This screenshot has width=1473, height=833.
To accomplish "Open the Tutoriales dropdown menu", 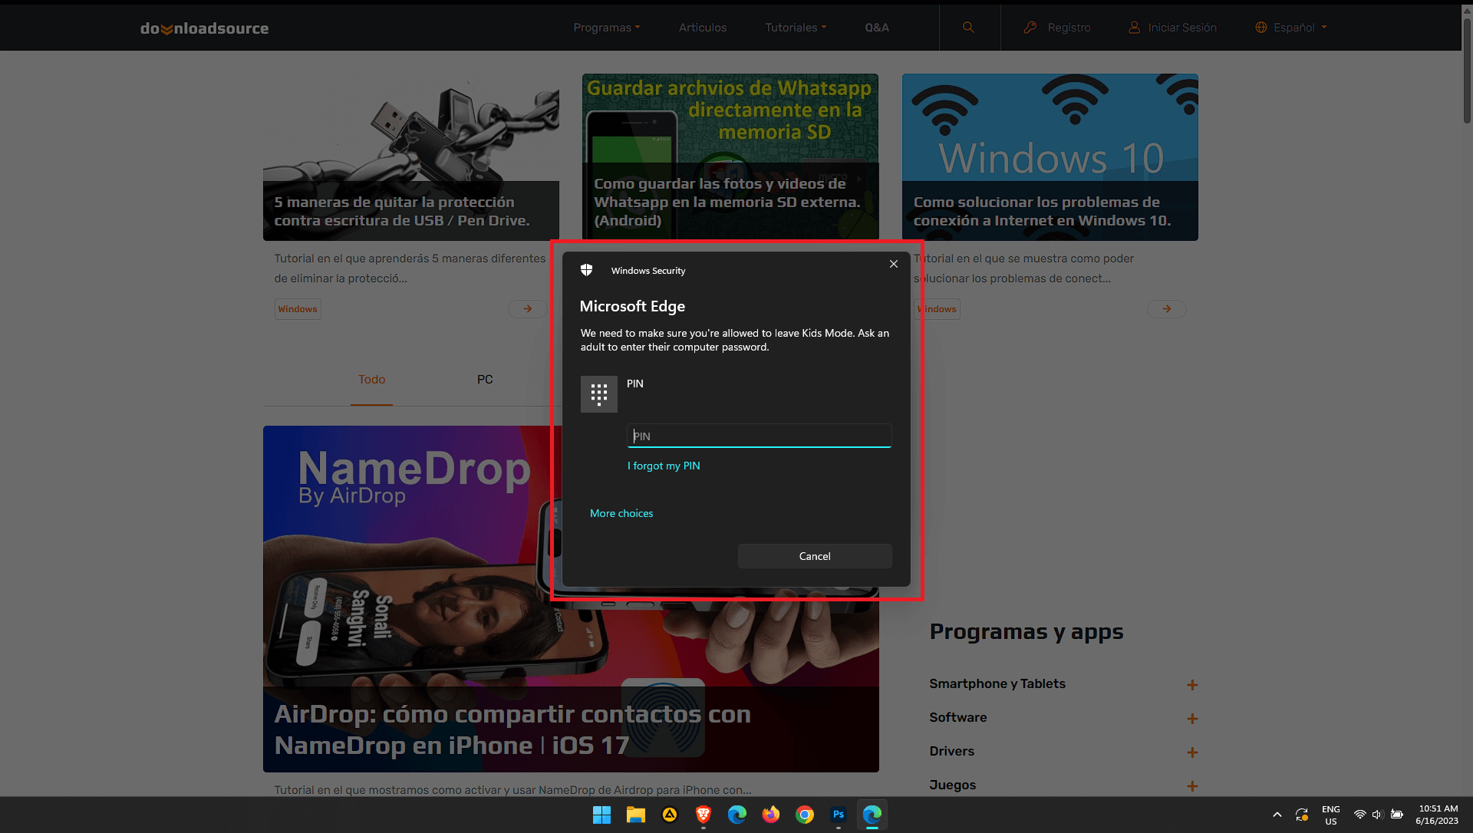I will pyautogui.click(x=796, y=28).
